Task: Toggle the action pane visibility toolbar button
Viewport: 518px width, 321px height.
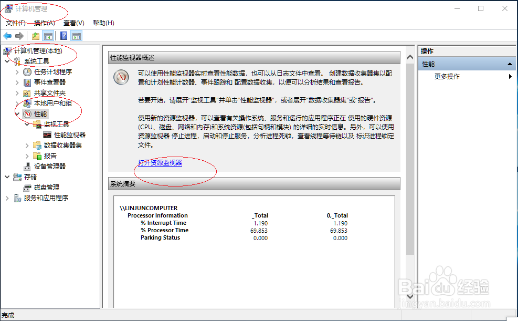Action: [x=76, y=35]
